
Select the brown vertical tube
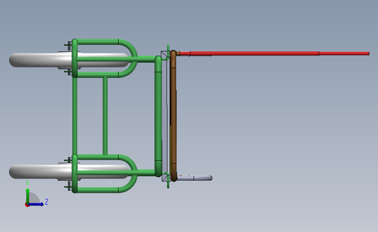[173, 115]
